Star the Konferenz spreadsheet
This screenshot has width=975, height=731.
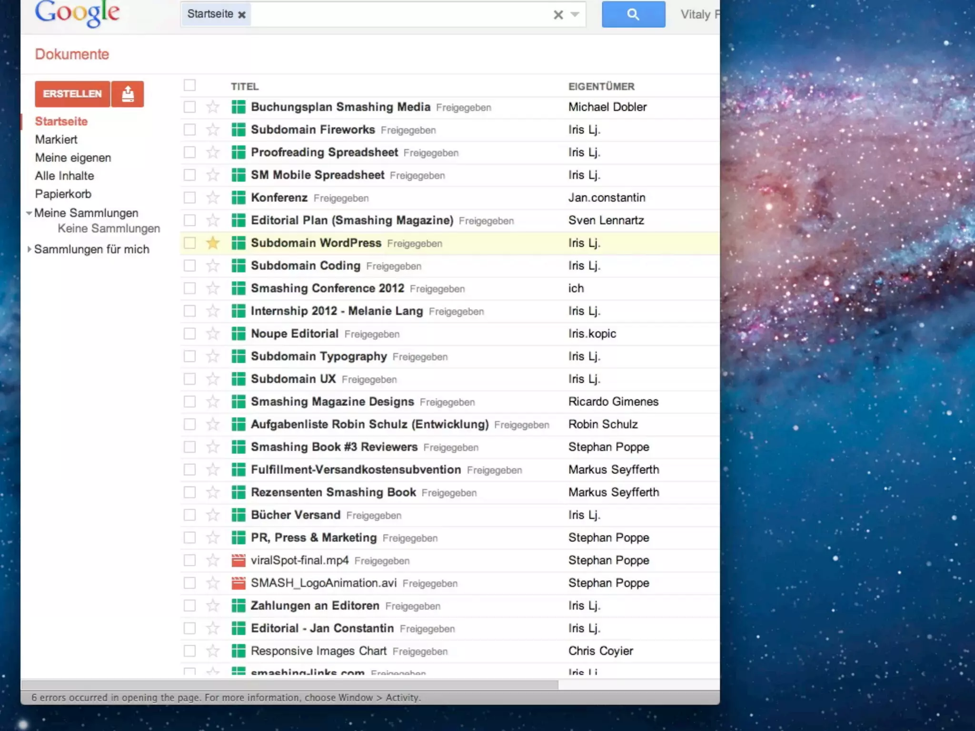212,198
